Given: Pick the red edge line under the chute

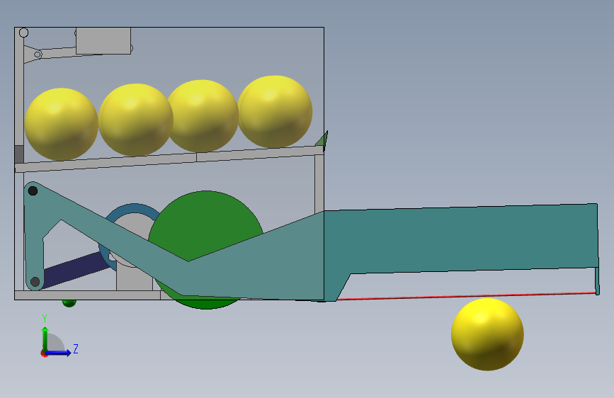Looking at the screenshot, I should pyautogui.click(x=466, y=296).
